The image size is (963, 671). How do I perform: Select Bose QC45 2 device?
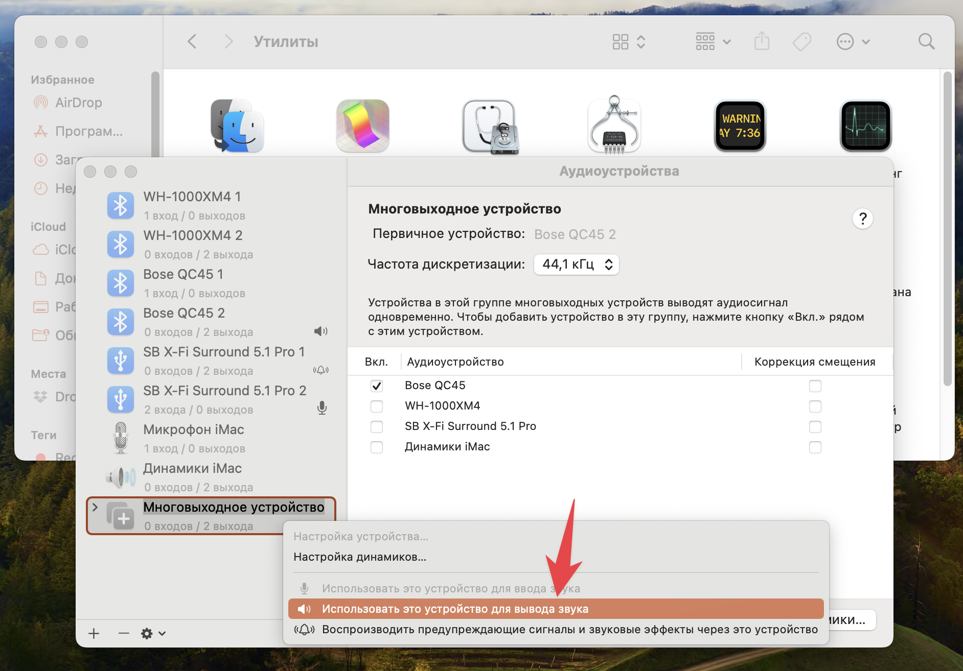coord(211,322)
